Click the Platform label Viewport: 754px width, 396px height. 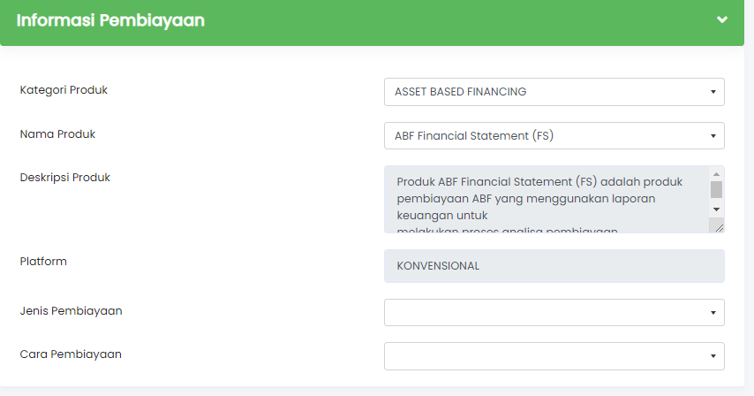pyautogui.click(x=43, y=262)
